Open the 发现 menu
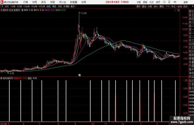Image resolution: width=194 pixels, height=125 pixels. coord(52,2)
